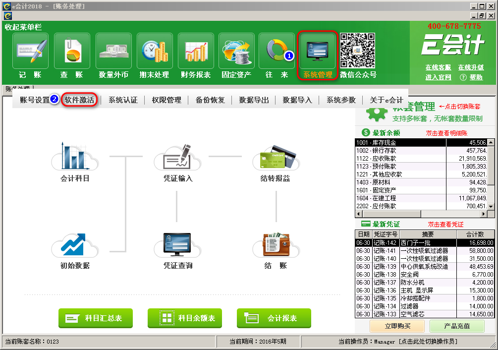Screen dimensions: 498x350
Task: Click the 产品充值 recharge button
Action: tap(457, 326)
